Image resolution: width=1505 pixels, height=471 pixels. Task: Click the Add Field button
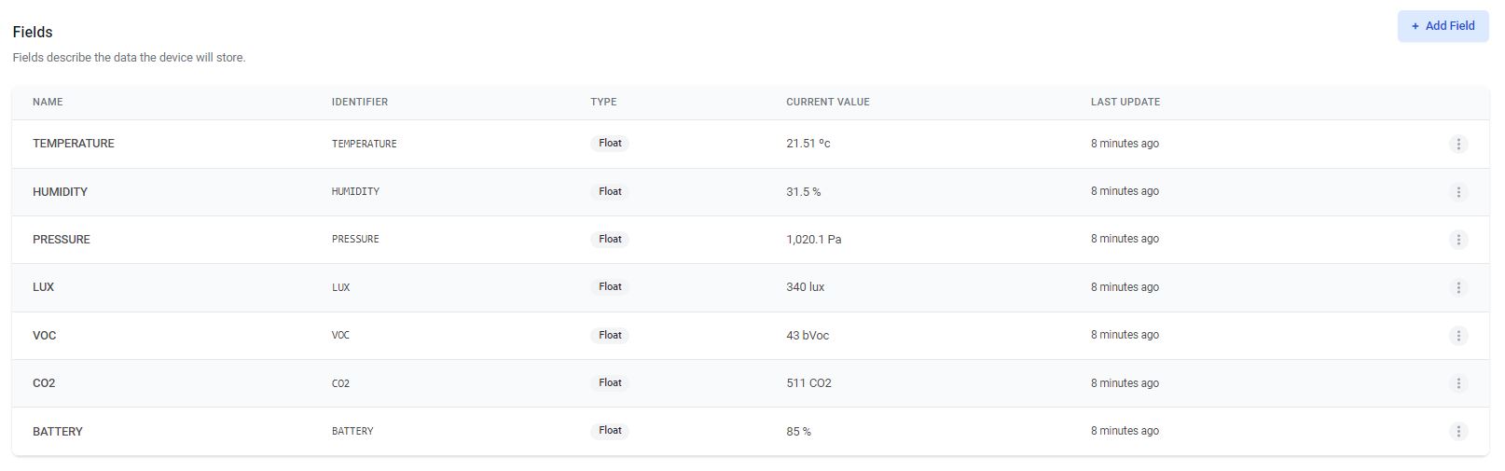1443,26
